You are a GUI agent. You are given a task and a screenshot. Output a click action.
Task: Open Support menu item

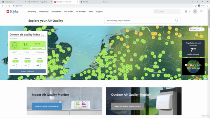99,11
